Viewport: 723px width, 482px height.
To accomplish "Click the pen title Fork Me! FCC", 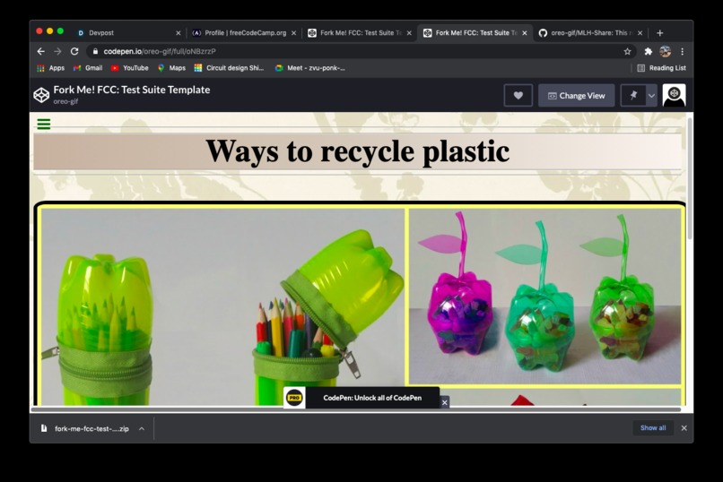I will coord(131,90).
